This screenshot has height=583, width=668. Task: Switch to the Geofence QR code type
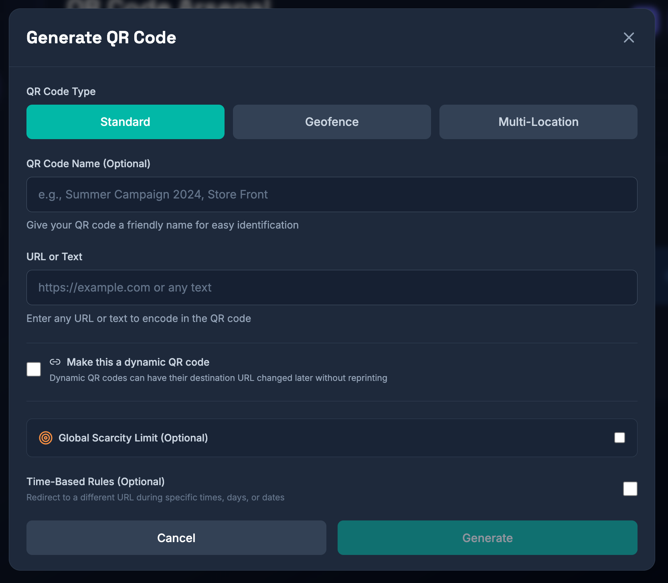point(332,122)
